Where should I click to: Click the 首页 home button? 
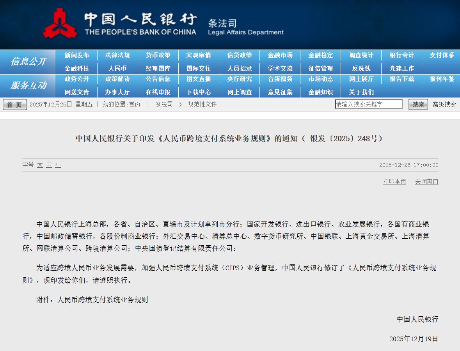(x=14, y=105)
